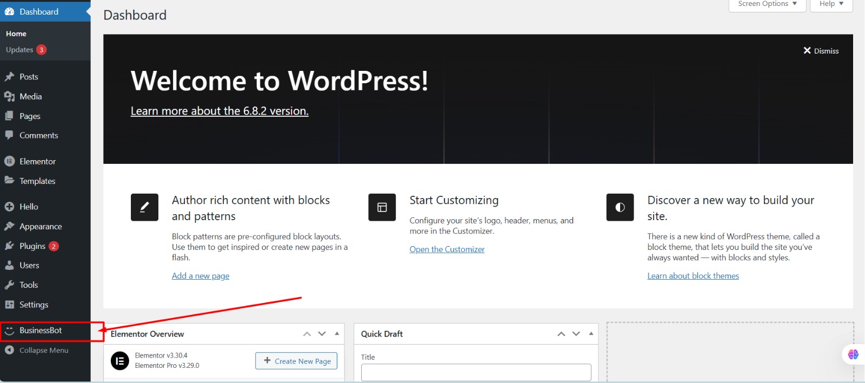Image resolution: width=865 pixels, height=383 pixels.
Task: Click the Posts pushpin icon in sidebar
Action: [9, 77]
